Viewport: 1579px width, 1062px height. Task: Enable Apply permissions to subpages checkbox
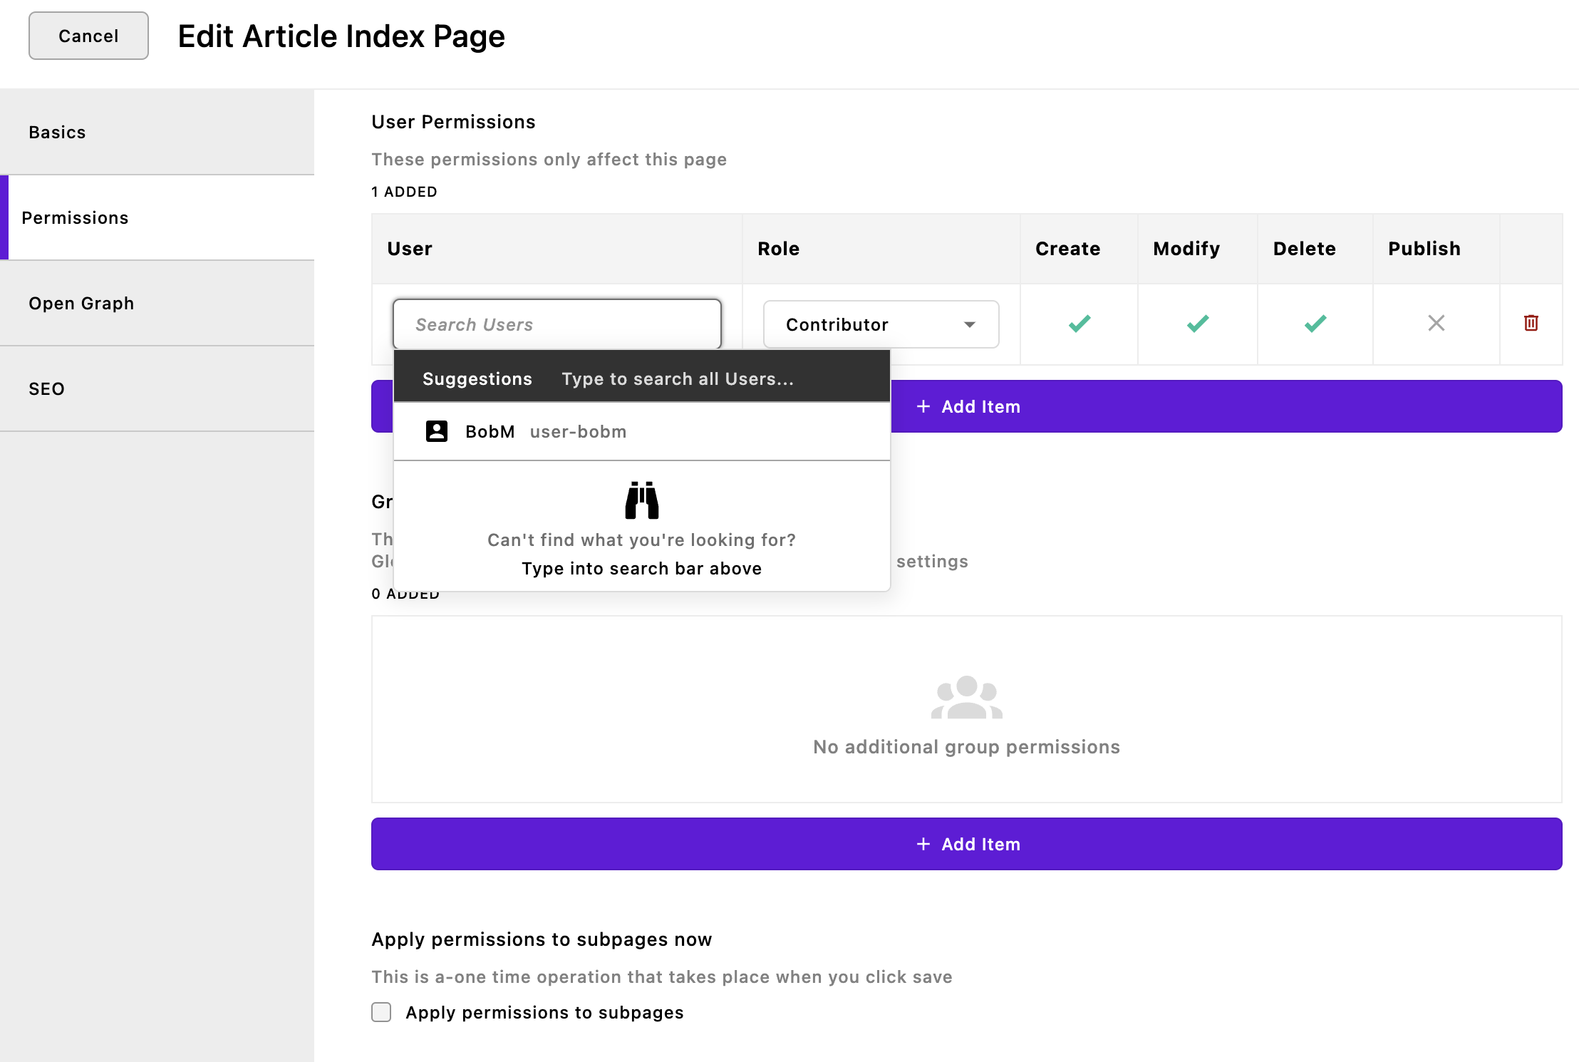click(x=381, y=1012)
